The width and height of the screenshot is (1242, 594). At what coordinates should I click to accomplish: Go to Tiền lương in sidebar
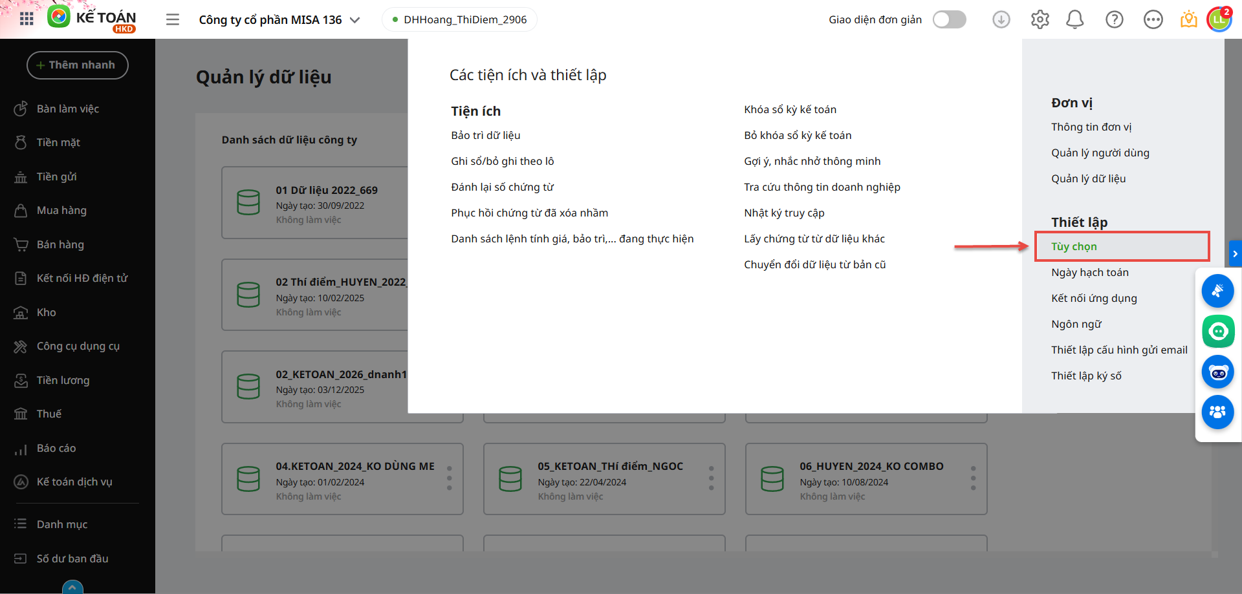click(63, 380)
